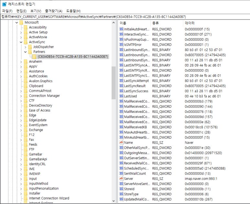Select the LastSyncResult value icon
Viewport: 250px width, 204px height.
(x=121, y=86)
